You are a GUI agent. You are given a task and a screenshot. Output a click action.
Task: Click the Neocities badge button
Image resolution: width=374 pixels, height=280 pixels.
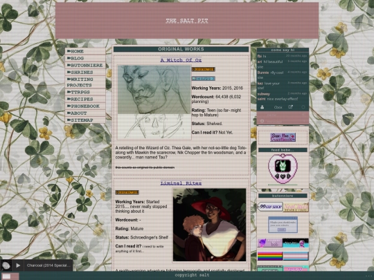tap(296, 207)
